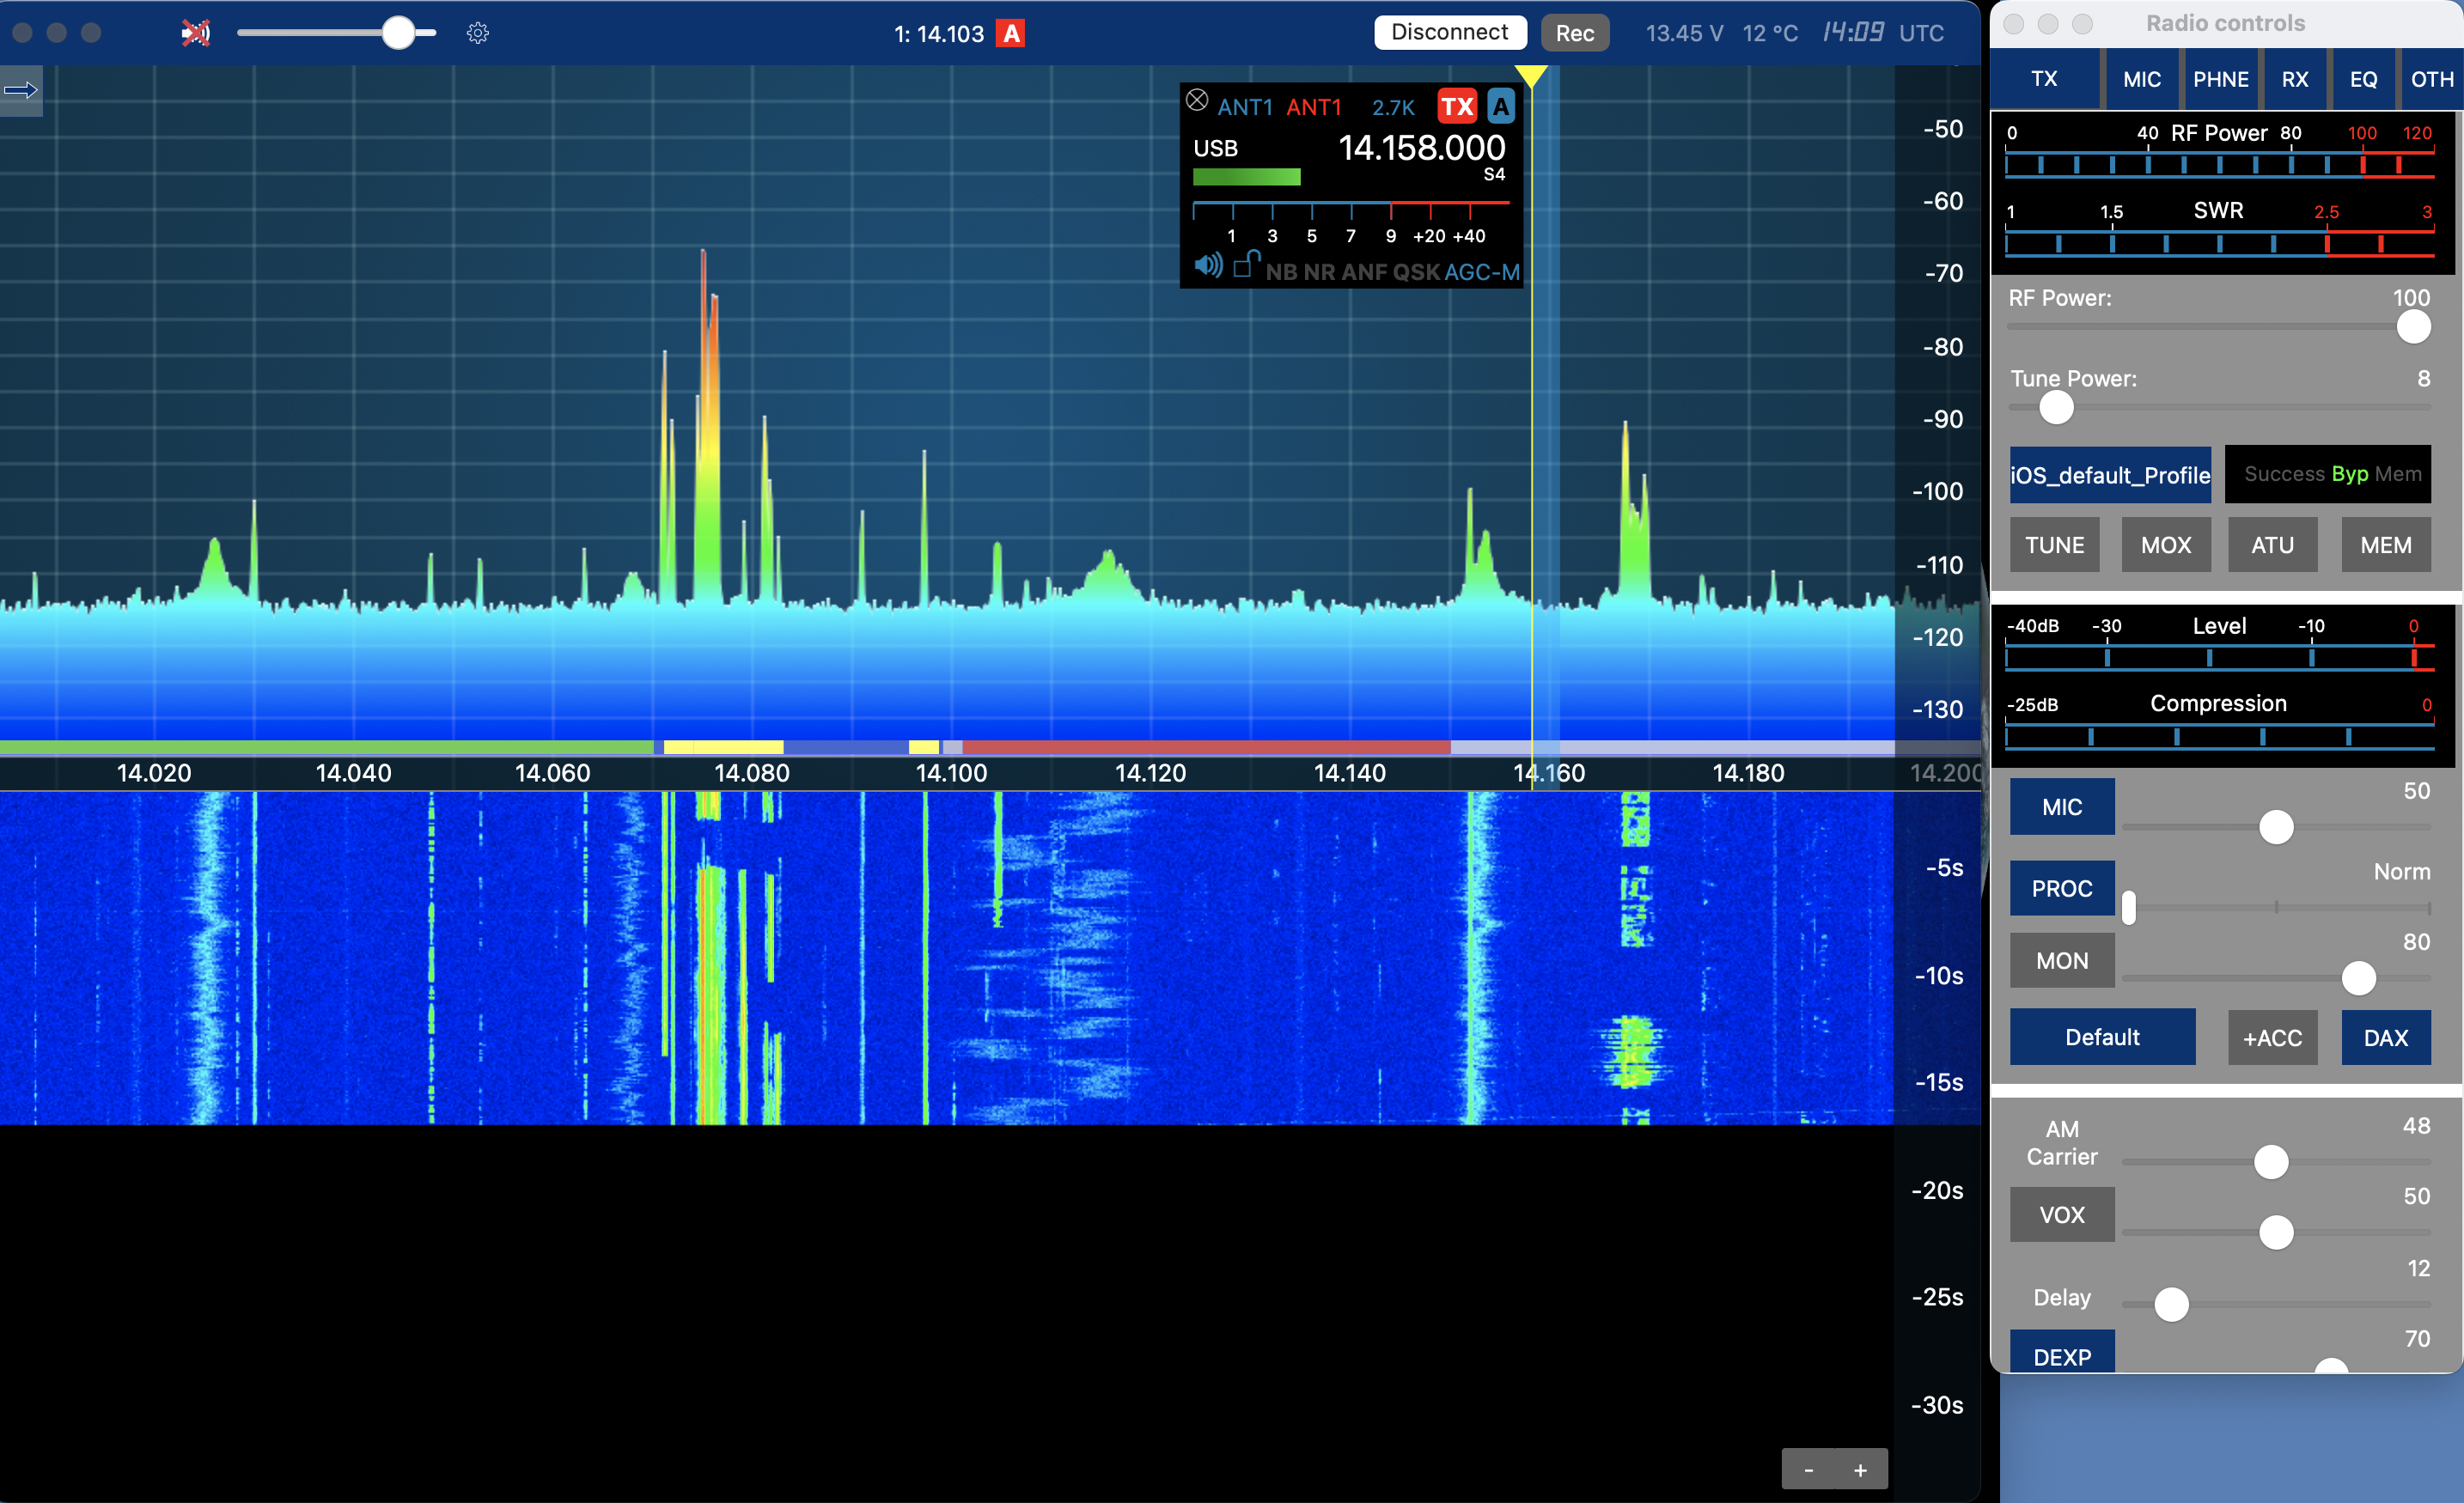The image size is (2464, 1503).
Task: Click the -100 dBm scale label
Action: pos(1937,491)
